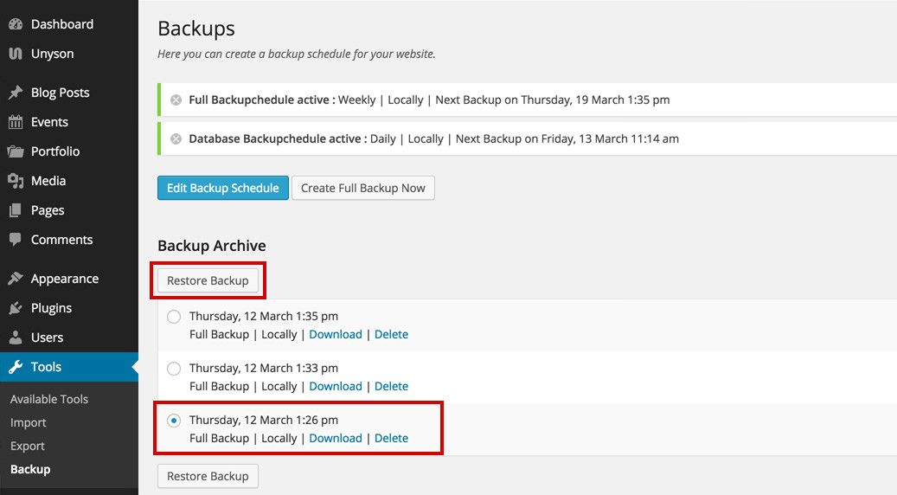Image resolution: width=897 pixels, height=495 pixels.
Task: Click the Blog Posts pin icon
Action: click(16, 92)
